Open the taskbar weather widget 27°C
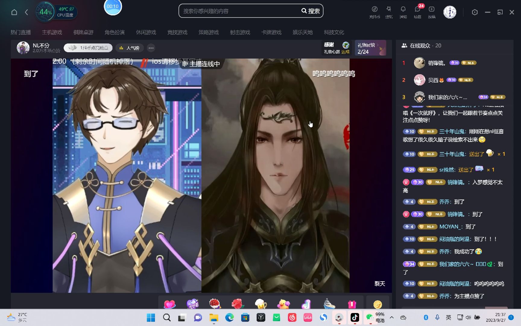 pos(17,318)
